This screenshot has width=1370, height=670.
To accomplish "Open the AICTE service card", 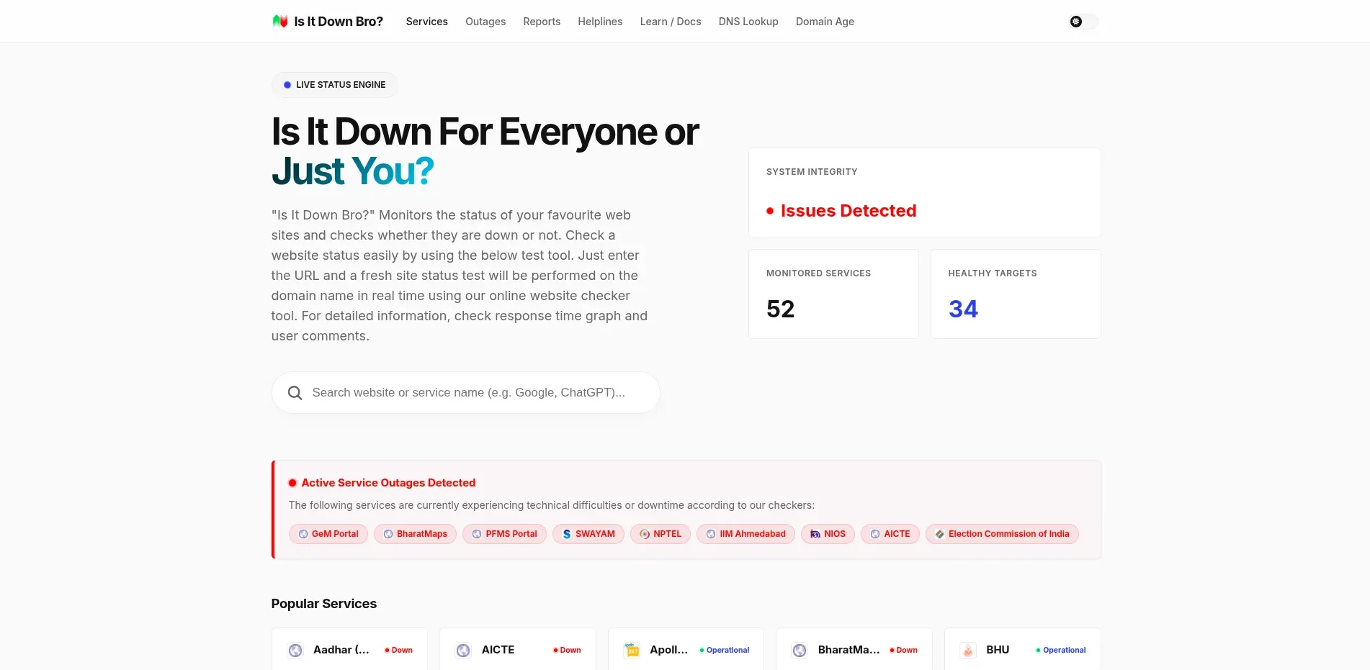I will 518,650.
